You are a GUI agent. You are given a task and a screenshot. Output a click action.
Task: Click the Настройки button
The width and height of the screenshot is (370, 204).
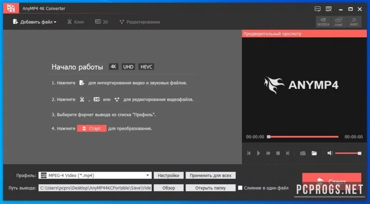168,175
